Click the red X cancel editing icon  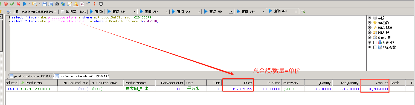tap(18, 4)
